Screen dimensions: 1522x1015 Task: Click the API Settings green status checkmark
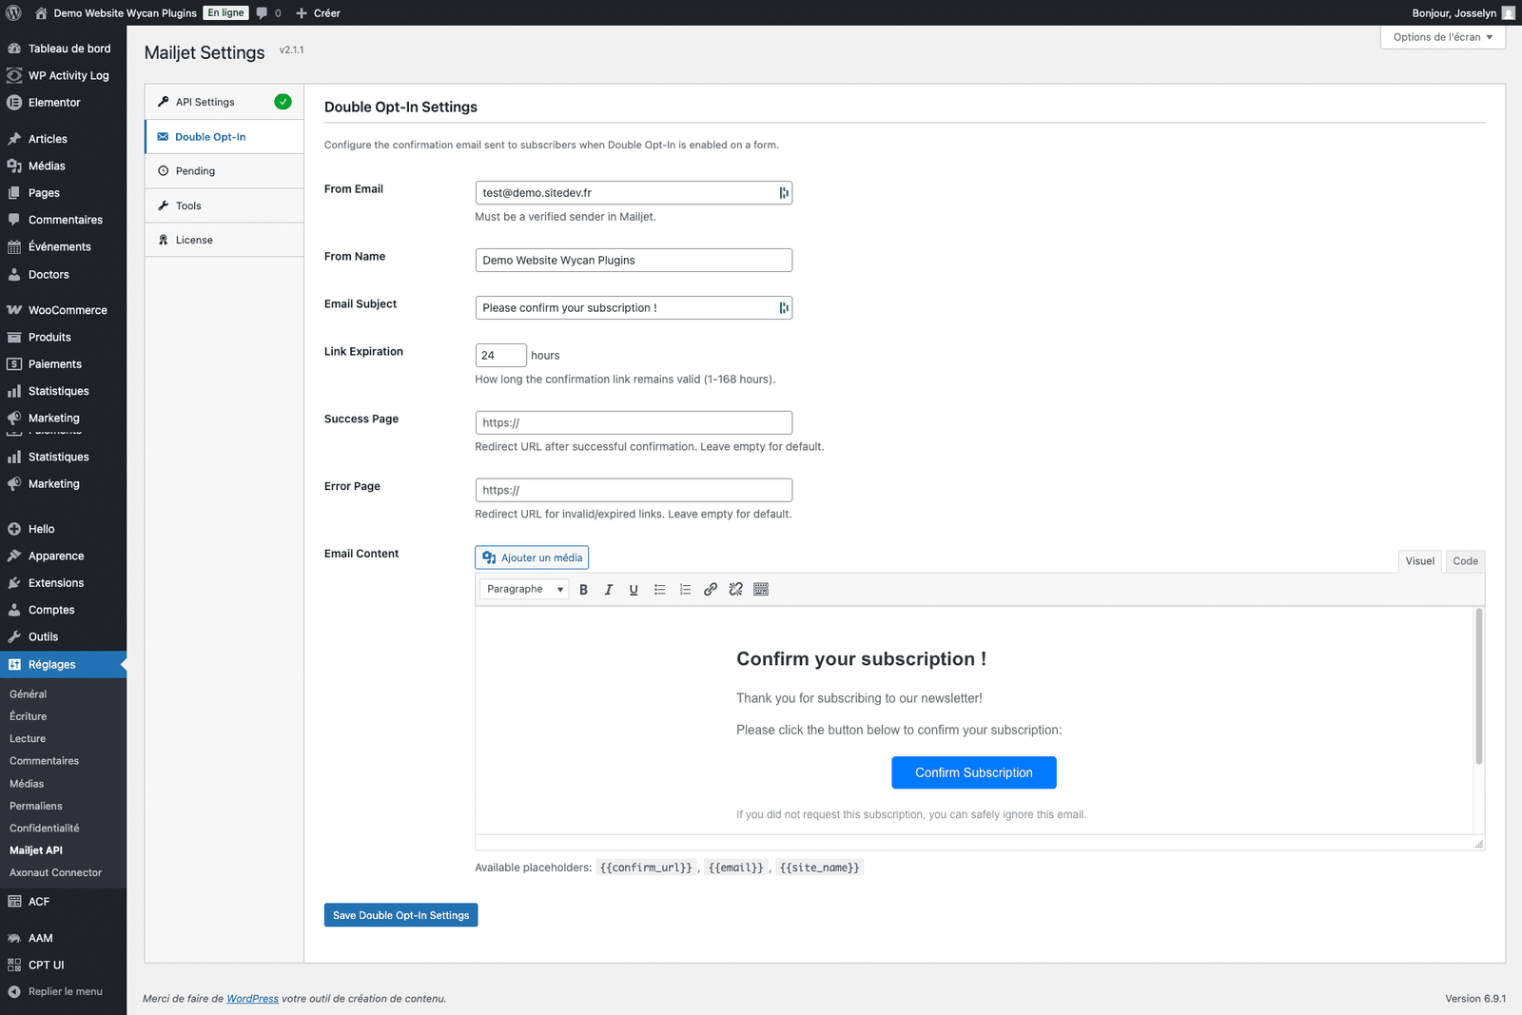(283, 101)
